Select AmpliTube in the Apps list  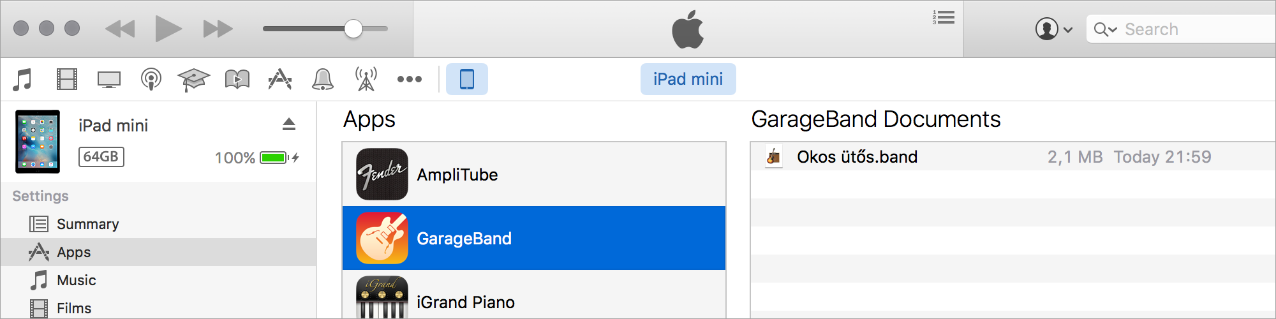pyautogui.click(x=534, y=174)
